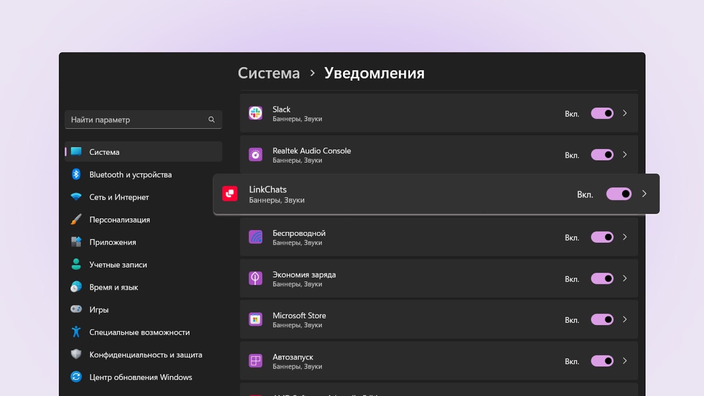Image resolution: width=704 pixels, height=396 pixels.
Task: Click the Автозапуск row title
Action: [293, 357]
